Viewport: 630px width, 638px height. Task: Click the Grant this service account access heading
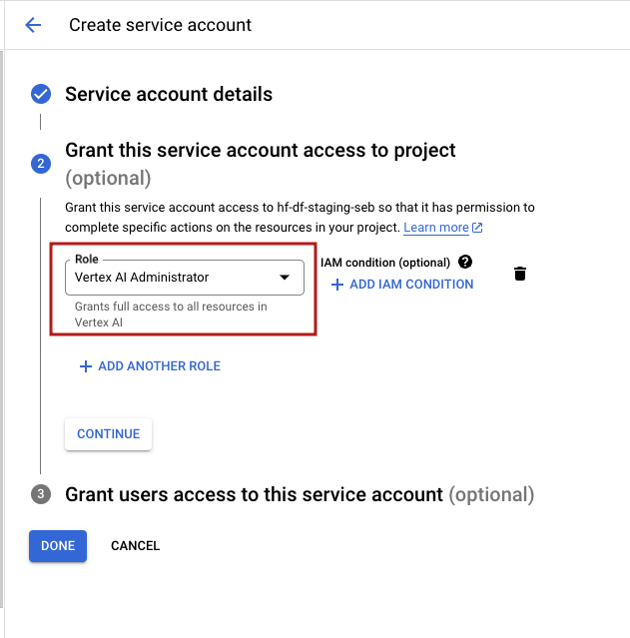click(x=260, y=151)
